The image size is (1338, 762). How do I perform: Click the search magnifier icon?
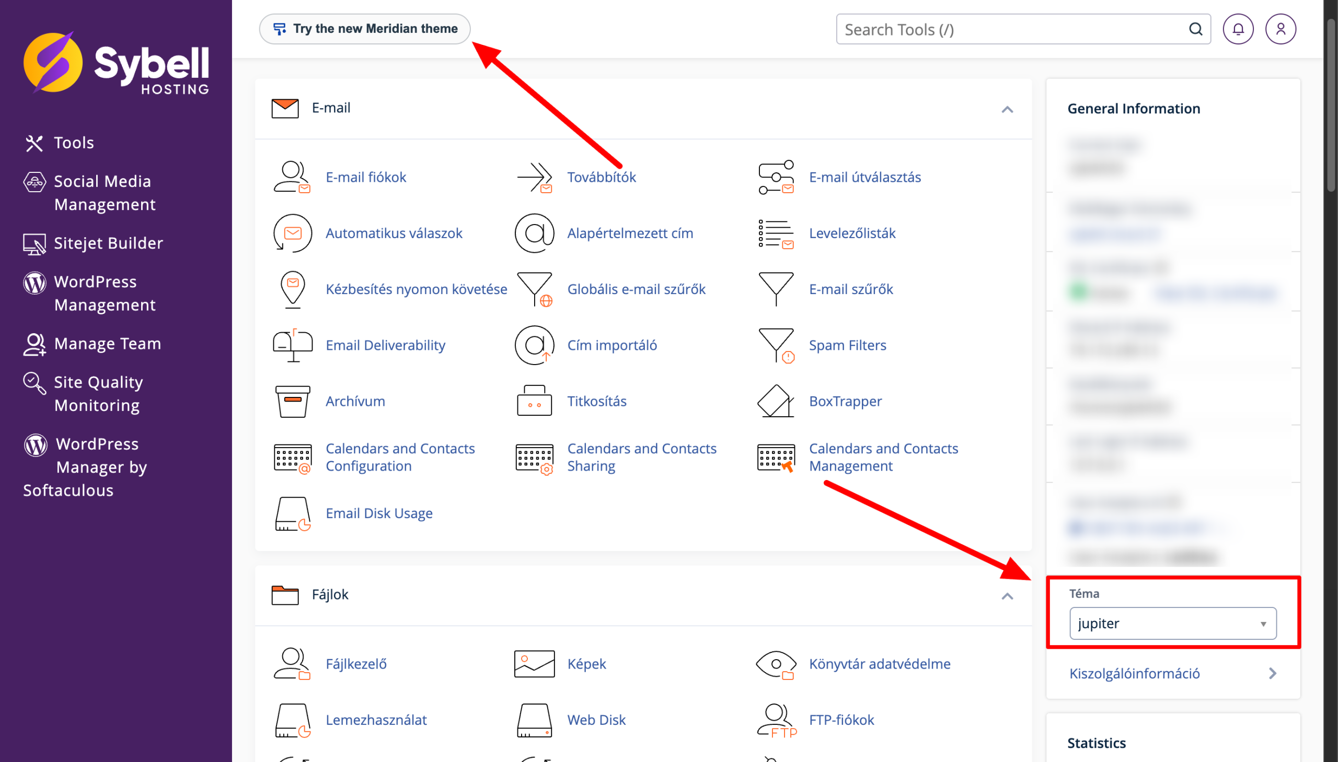(x=1195, y=29)
